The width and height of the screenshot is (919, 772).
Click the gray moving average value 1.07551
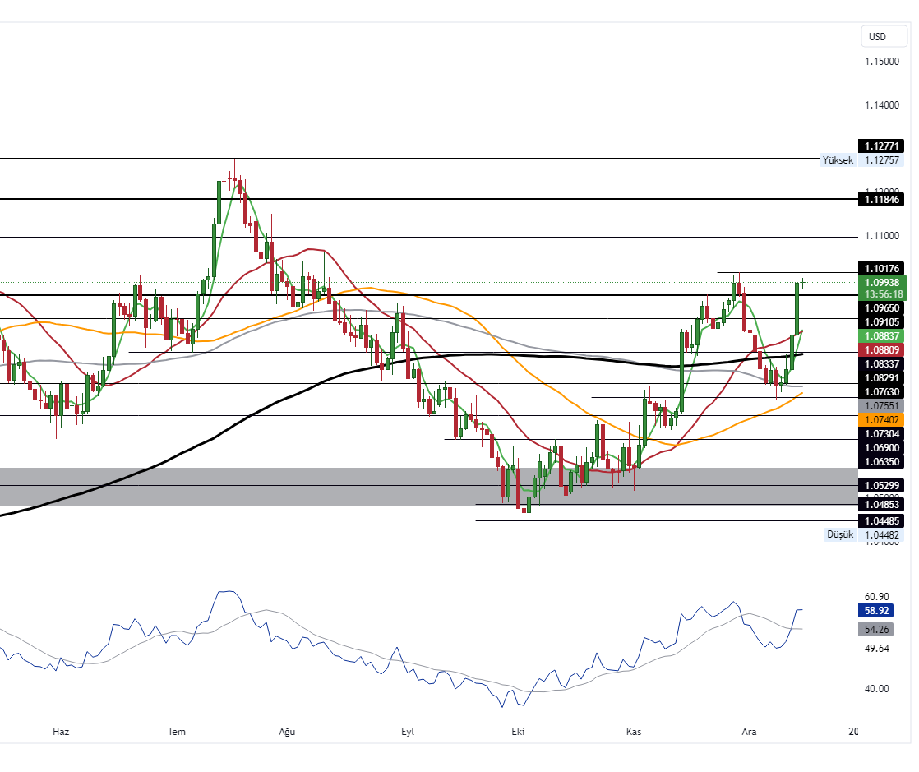click(881, 406)
